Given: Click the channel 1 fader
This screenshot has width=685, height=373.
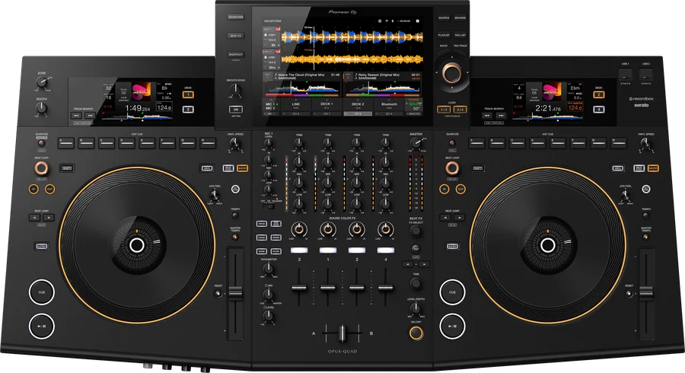Looking at the screenshot, I should coord(327,288).
